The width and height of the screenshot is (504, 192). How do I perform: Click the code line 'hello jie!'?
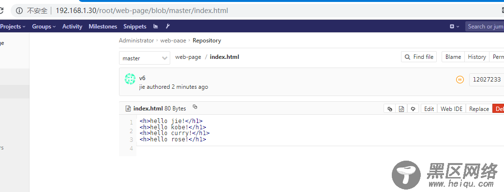click(x=171, y=121)
